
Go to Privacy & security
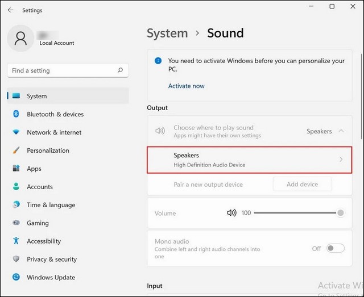(x=68, y=259)
